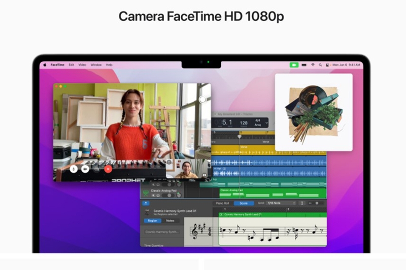Select the Hi Hat blue audio region
Image resolution: width=406 pixels, height=270 pixels.
click(269, 172)
